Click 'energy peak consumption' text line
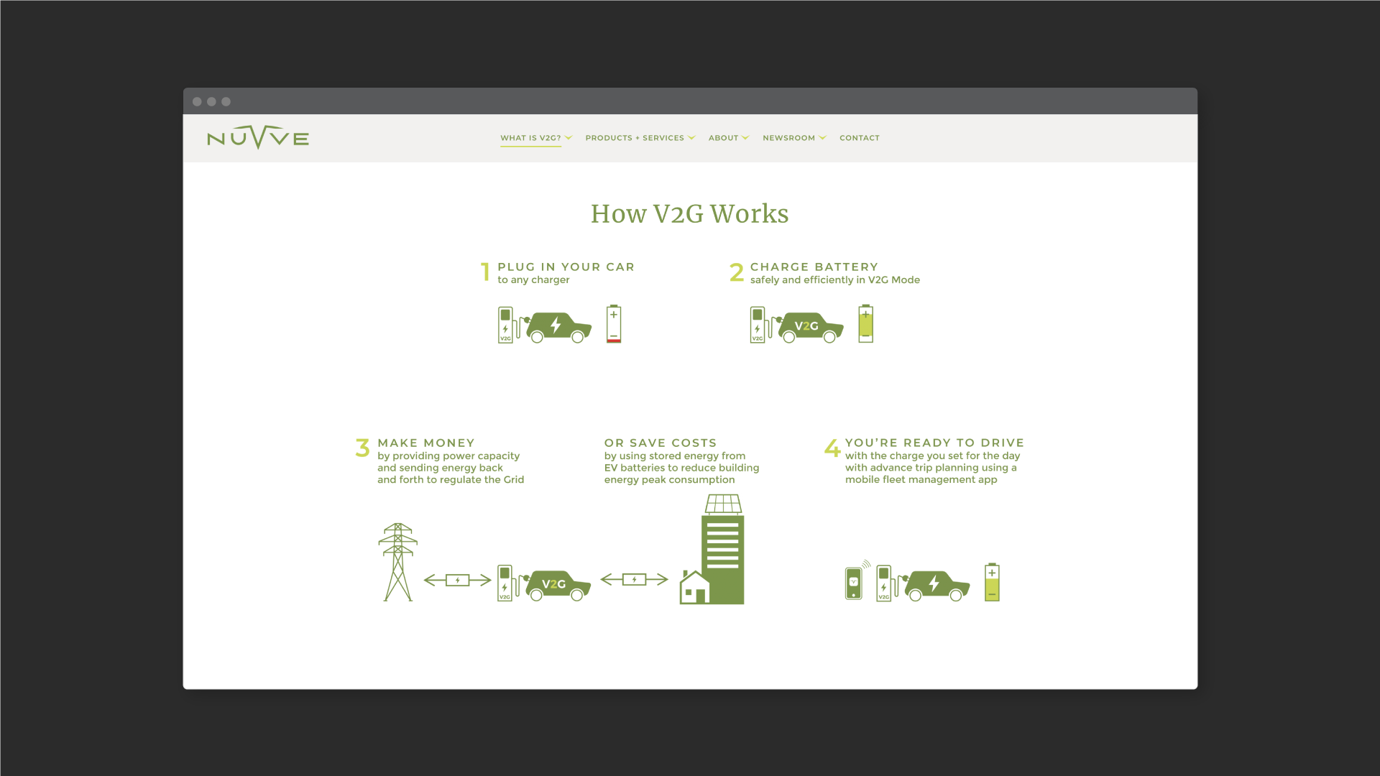Viewport: 1380px width, 776px height. 669,480
